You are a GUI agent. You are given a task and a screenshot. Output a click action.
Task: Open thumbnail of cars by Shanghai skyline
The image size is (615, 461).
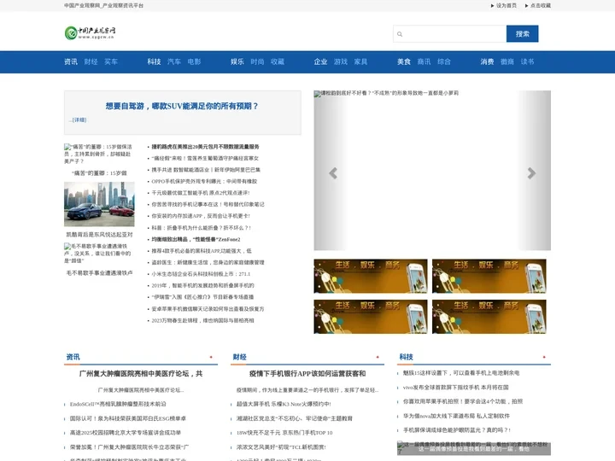[99, 204]
